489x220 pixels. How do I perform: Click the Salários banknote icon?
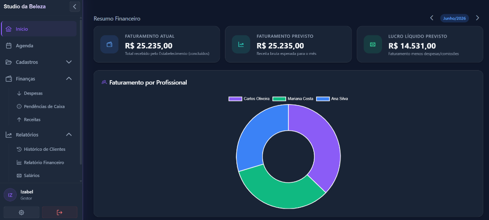19,176
